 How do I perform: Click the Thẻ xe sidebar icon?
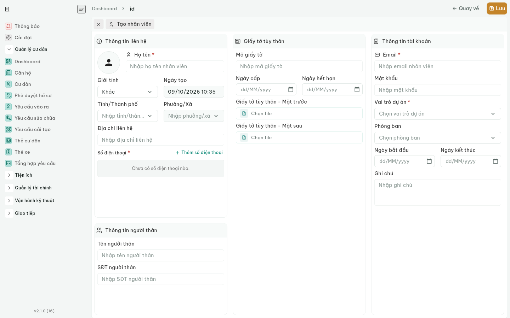coord(8,152)
